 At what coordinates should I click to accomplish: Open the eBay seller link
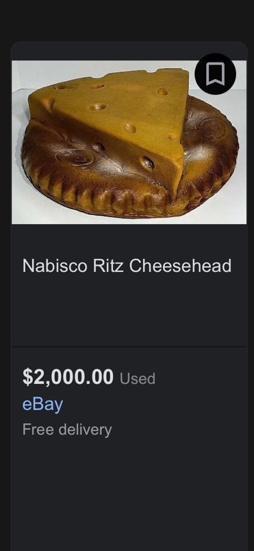point(42,405)
